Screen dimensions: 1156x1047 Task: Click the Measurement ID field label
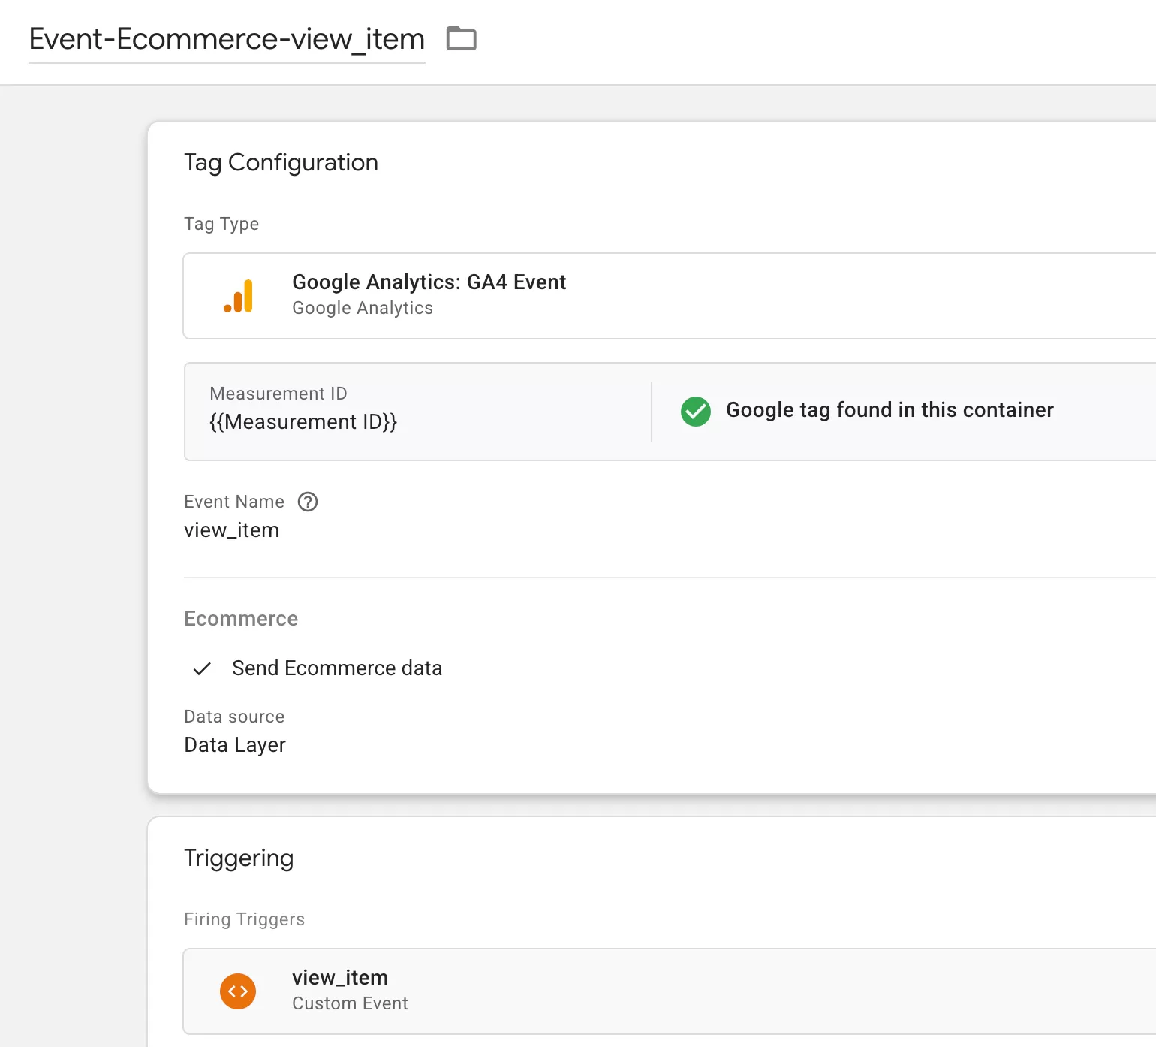point(278,394)
